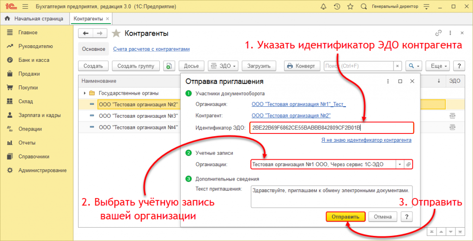Screen dimensions: 473x241
Task: Open Покупки section
Action: pos(28,88)
